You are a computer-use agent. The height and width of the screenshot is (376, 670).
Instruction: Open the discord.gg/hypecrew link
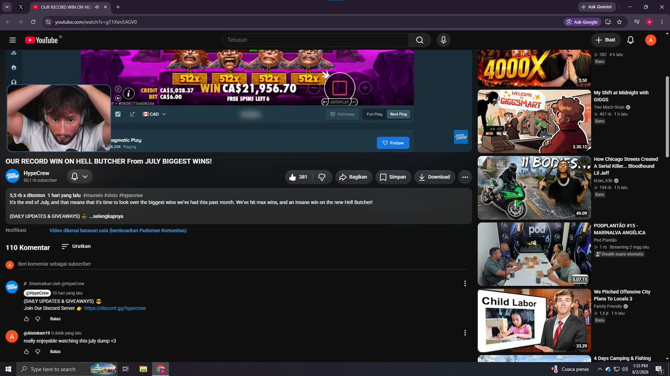coord(115,308)
